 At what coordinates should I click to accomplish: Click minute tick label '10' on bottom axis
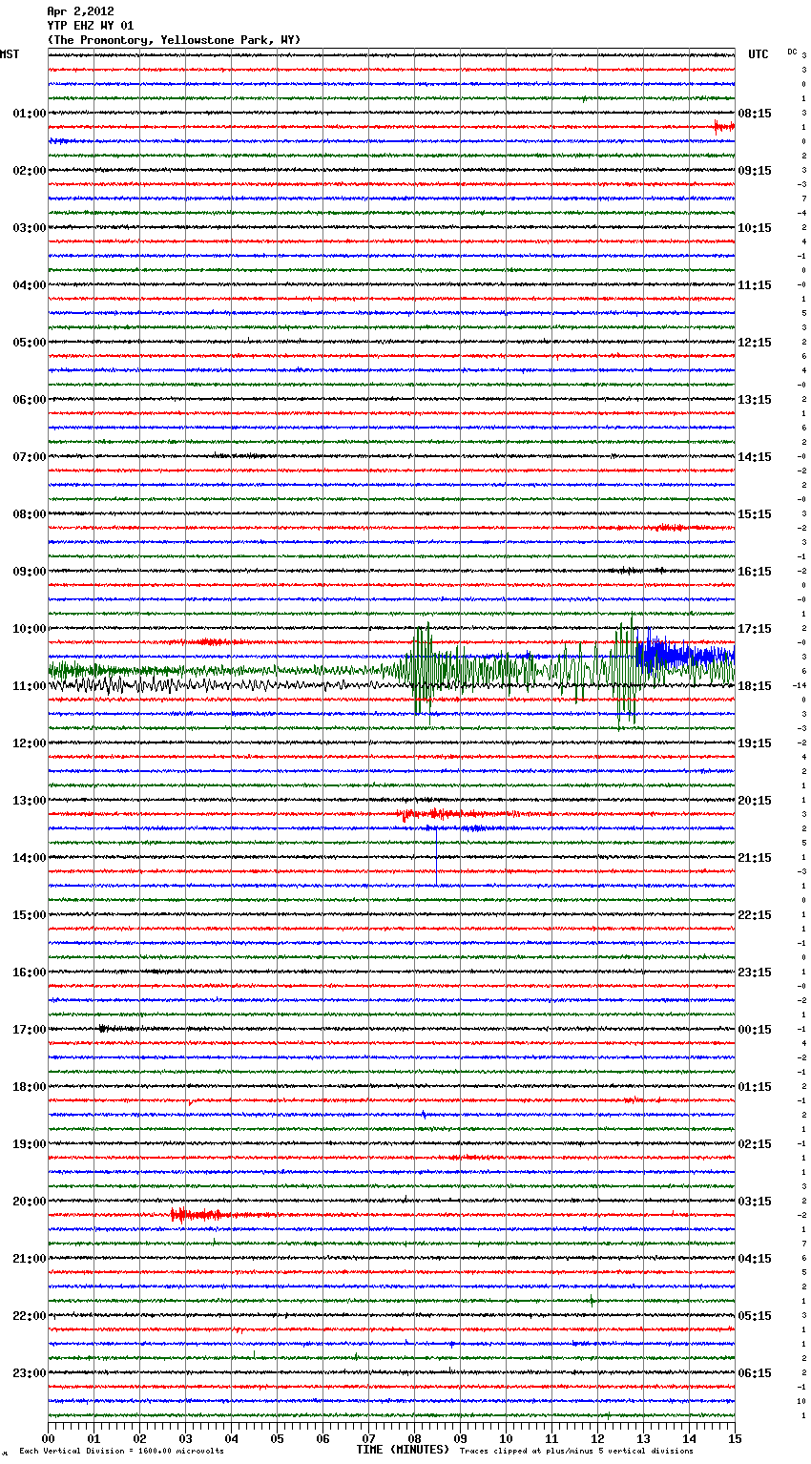506,1438
